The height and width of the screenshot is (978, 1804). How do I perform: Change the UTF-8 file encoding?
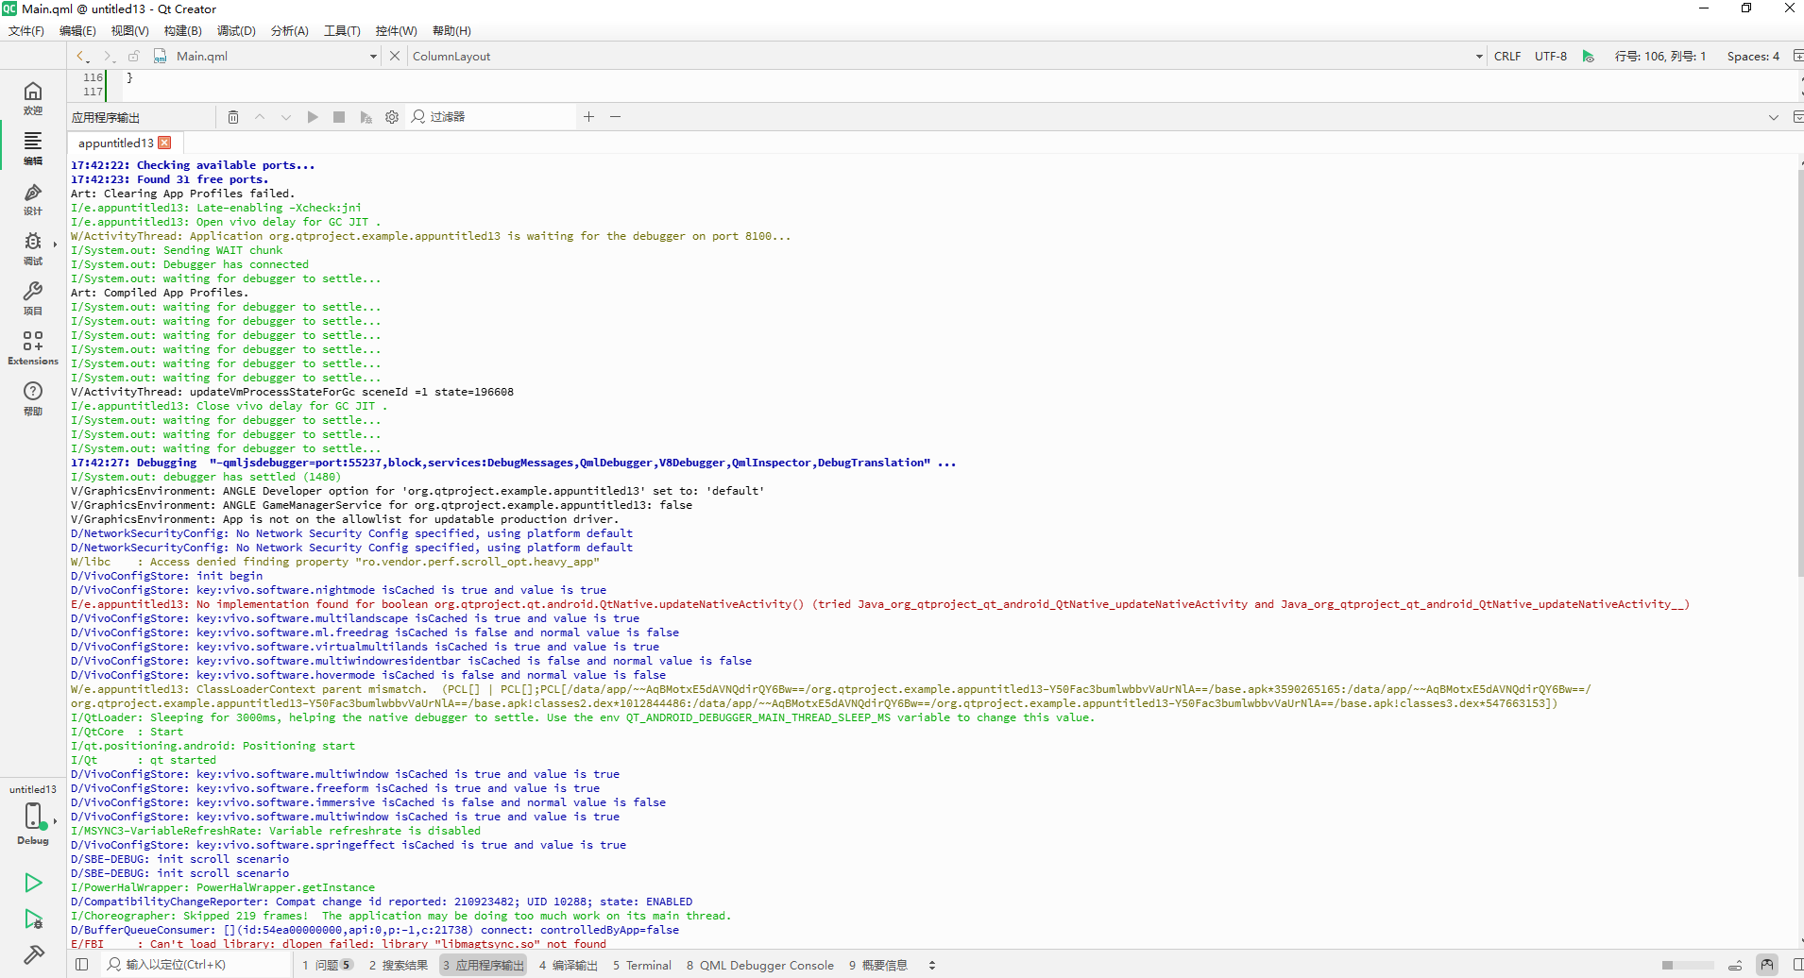1551,57
